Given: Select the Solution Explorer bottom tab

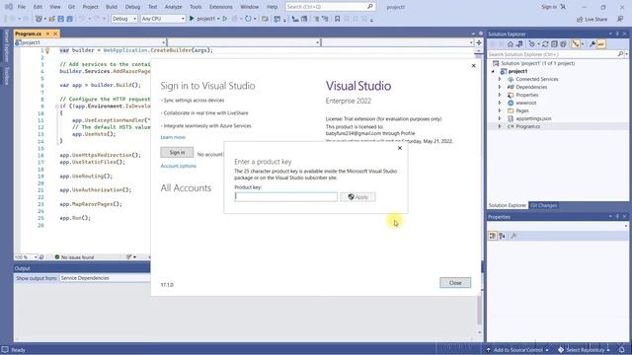Looking at the screenshot, I should tap(507, 205).
